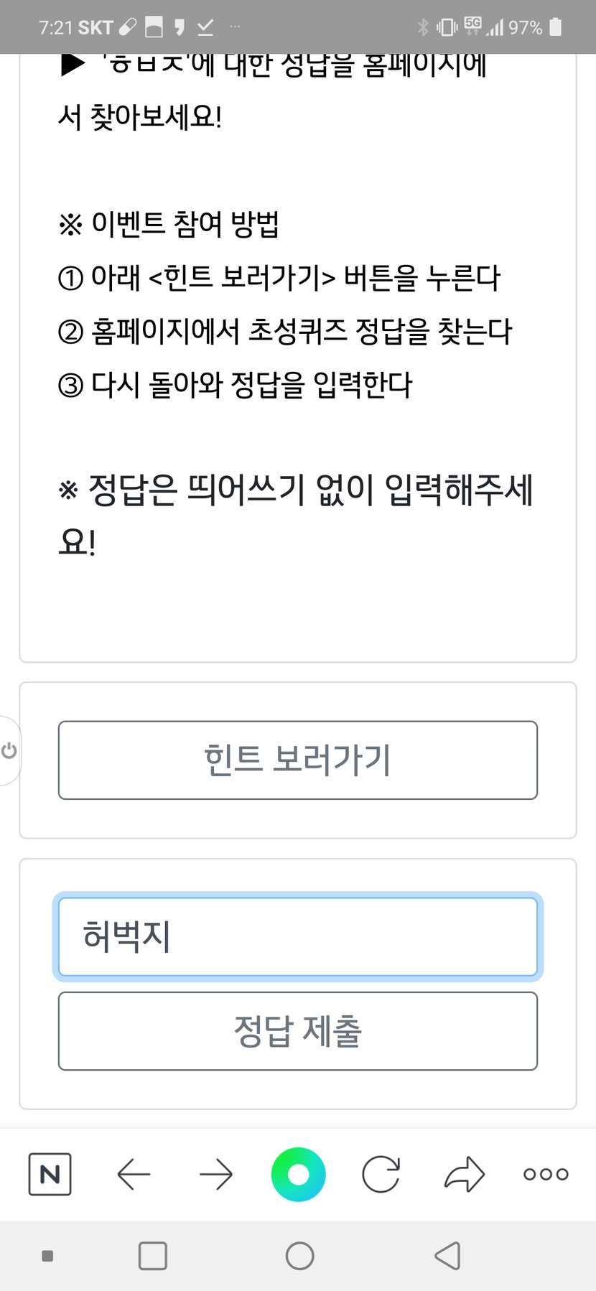Tap the notification overflow dots in status bar

tap(235, 27)
